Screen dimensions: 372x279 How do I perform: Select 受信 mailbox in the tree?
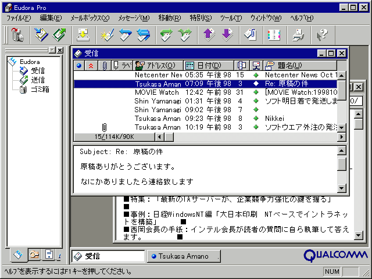37,71
